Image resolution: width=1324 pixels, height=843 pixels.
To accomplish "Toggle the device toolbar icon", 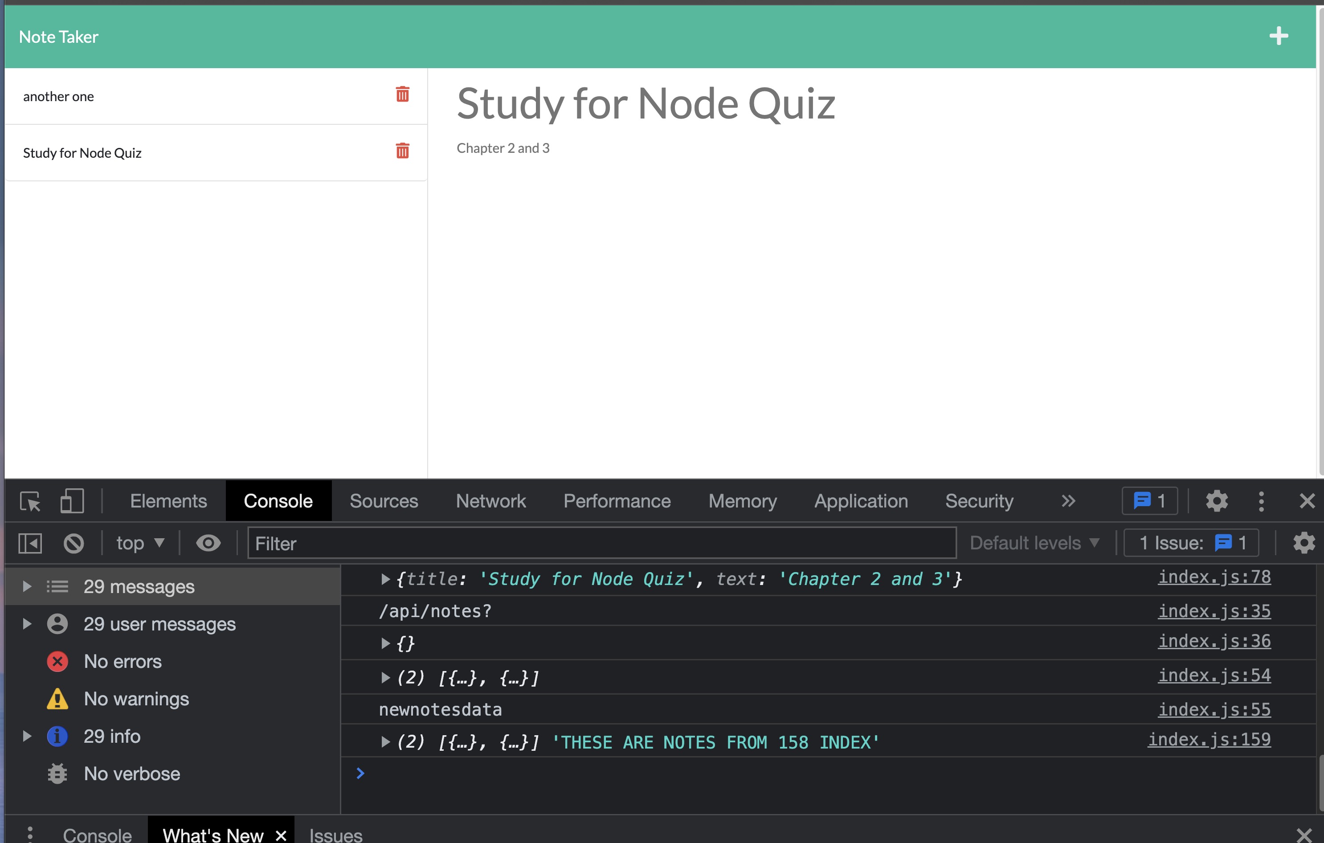I will (x=71, y=501).
